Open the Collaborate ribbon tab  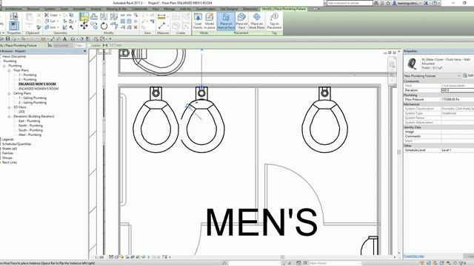pos(140,9)
